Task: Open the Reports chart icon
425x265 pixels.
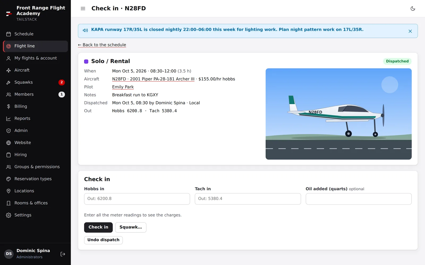Action: tap(8, 119)
